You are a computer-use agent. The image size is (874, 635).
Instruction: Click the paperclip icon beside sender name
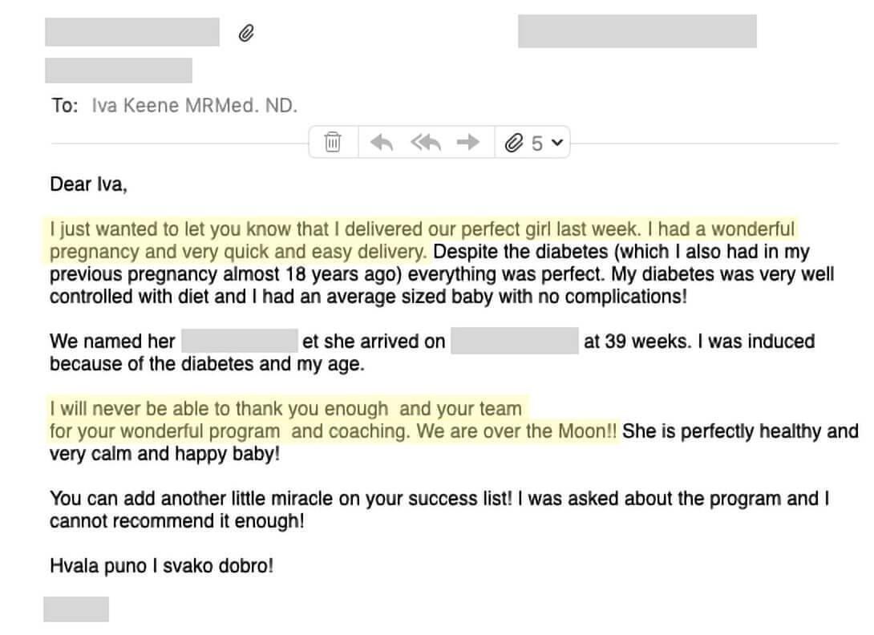(246, 34)
